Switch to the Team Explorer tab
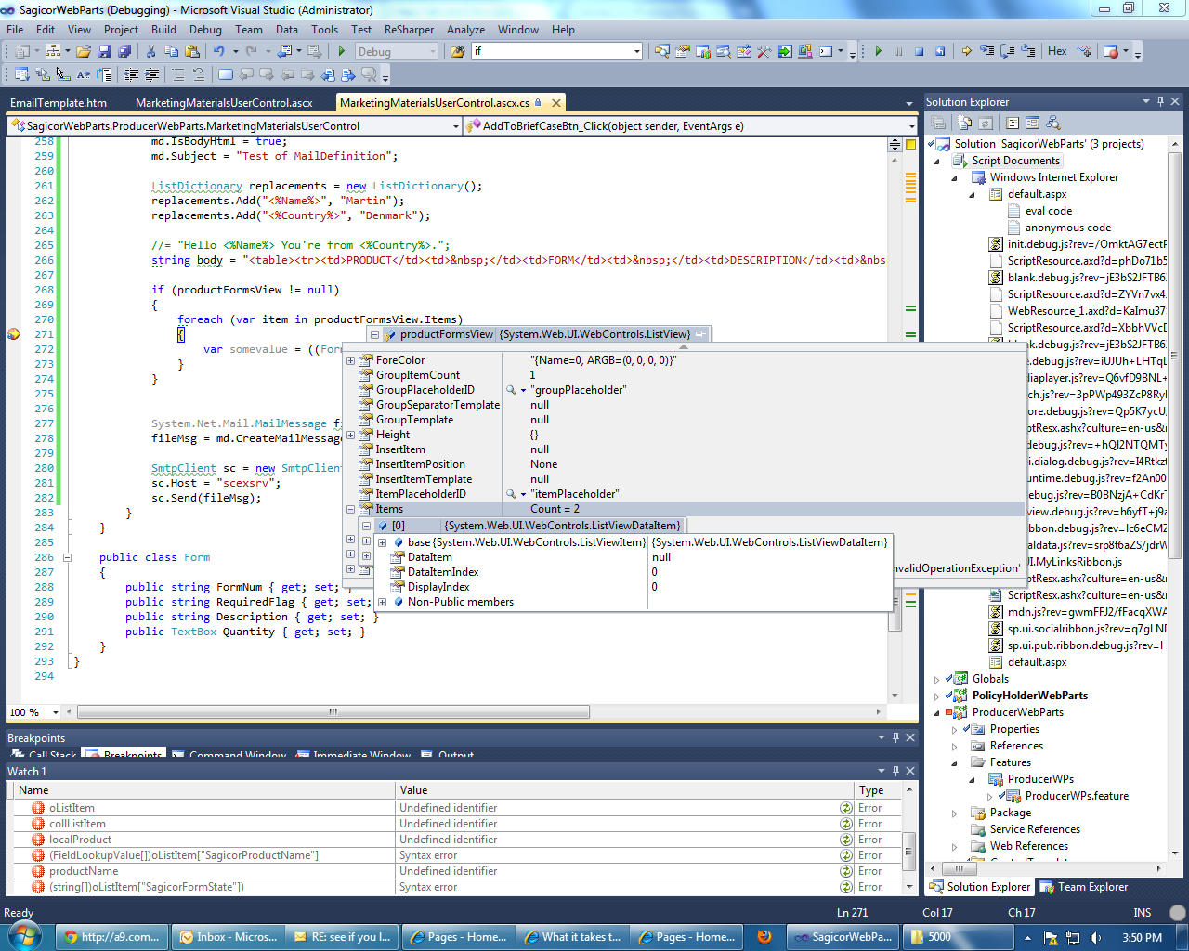The width and height of the screenshot is (1189, 951). pos(1083,887)
